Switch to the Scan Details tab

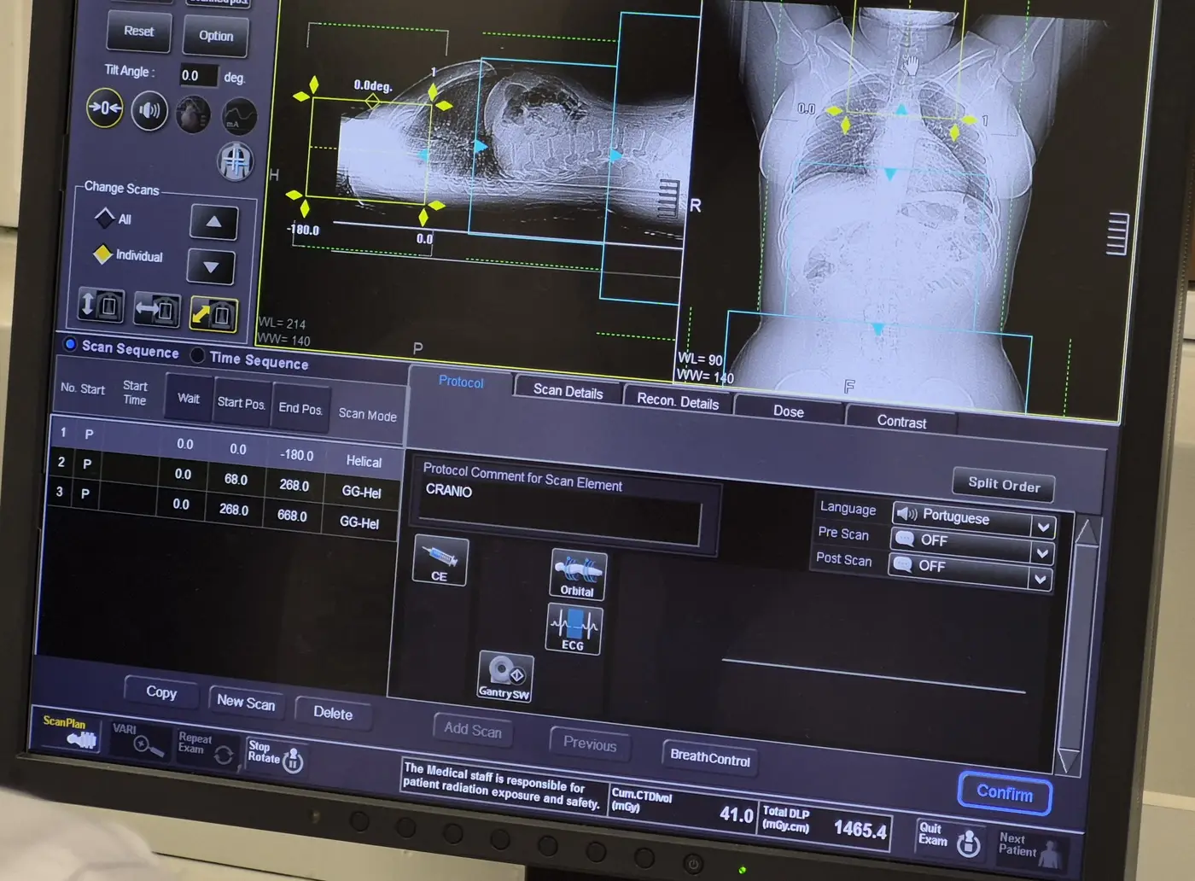(x=568, y=391)
